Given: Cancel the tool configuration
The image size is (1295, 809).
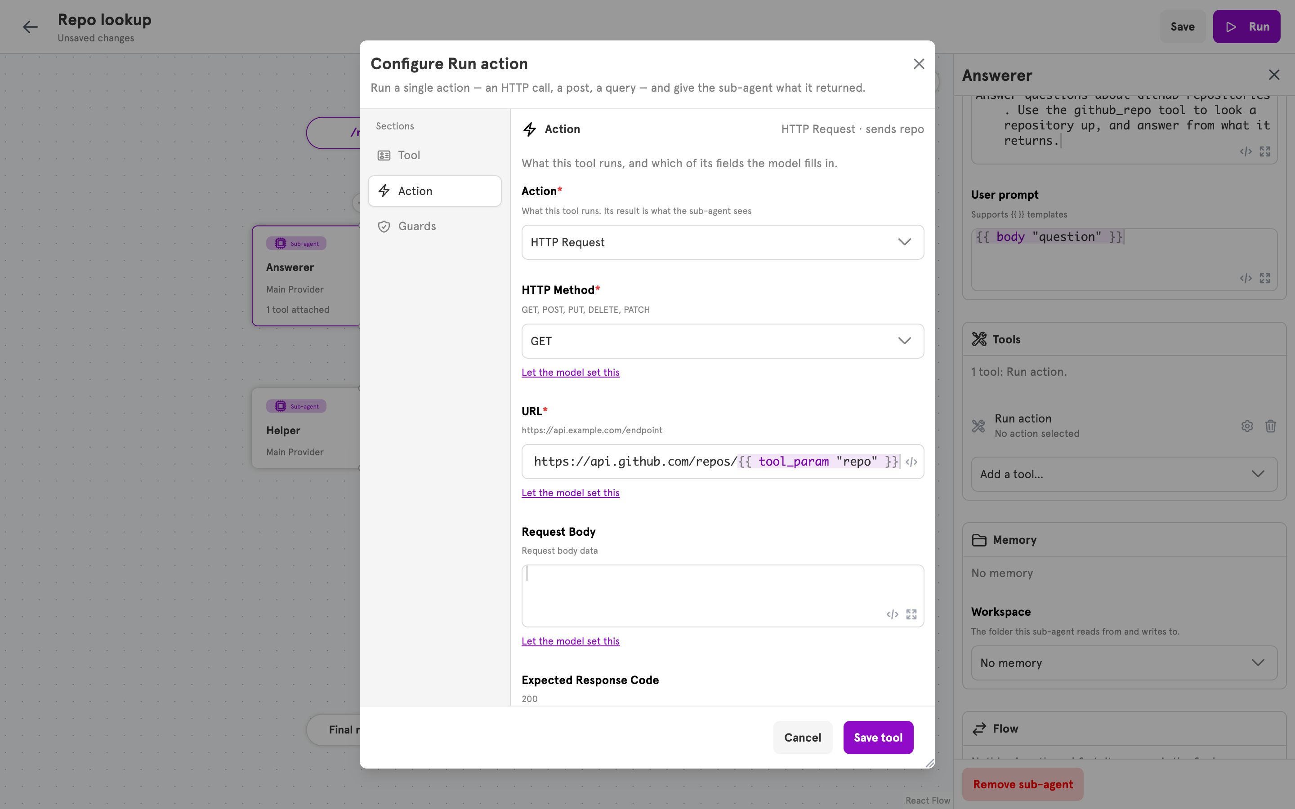Looking at the screenshot, I should (802, 737).
